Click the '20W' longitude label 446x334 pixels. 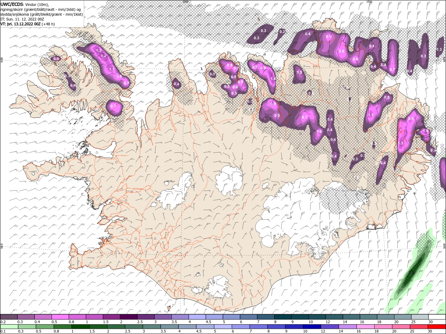[x=185, y=2]
